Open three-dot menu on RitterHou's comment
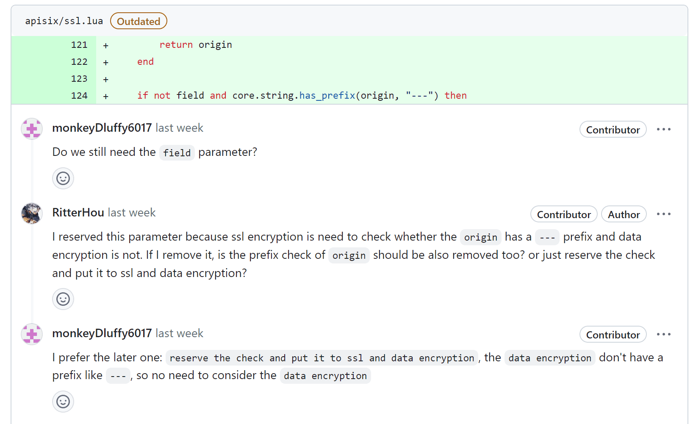693x424 pixels. click(x=663, y=214)
